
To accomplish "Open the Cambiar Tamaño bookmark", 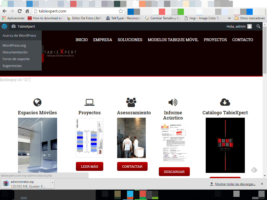I will tap(163, 18).
